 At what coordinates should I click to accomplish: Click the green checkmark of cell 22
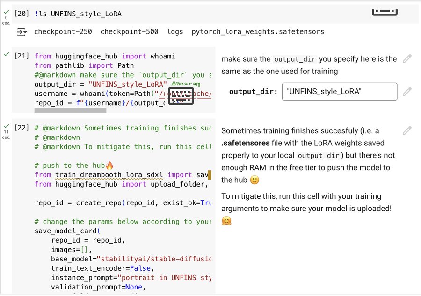coord(6,126)
